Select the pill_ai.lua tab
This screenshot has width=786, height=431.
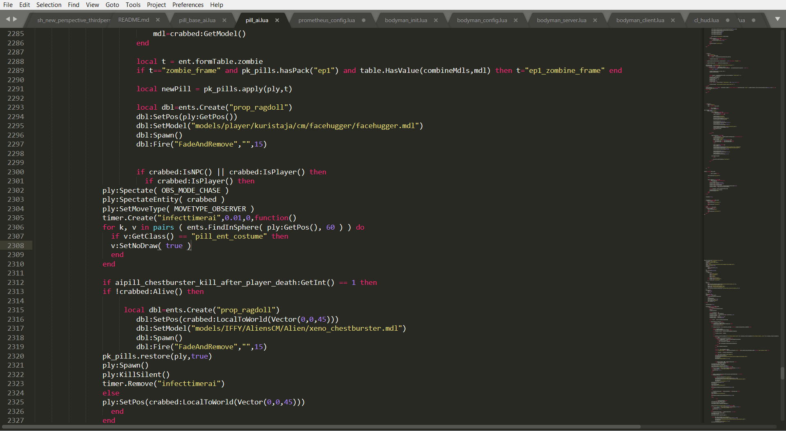click(x=257, y=20)
